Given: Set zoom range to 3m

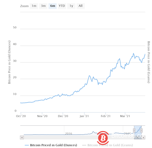Looking at the screenshot, I should (43, 6).
